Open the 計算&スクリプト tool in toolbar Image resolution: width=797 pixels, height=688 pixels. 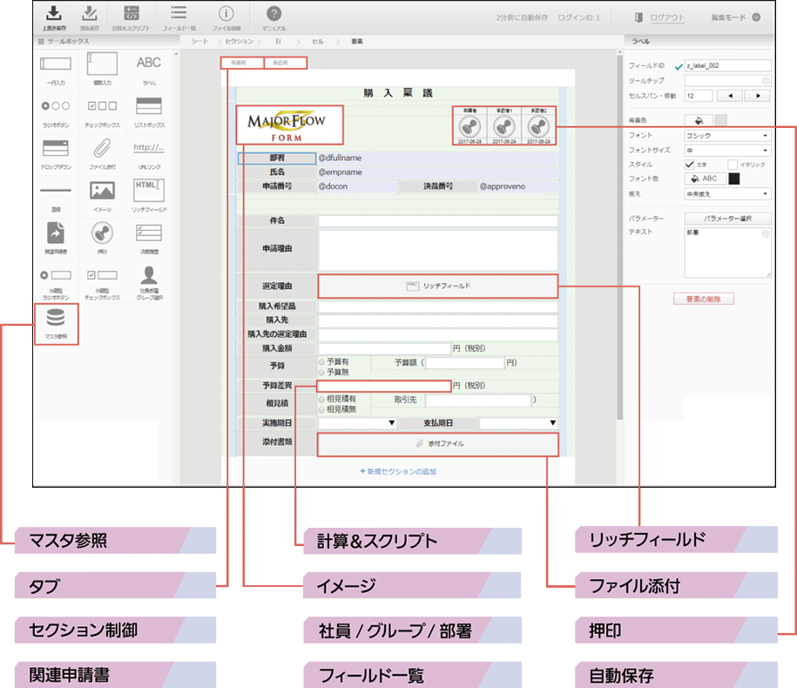tap(132, 15)
